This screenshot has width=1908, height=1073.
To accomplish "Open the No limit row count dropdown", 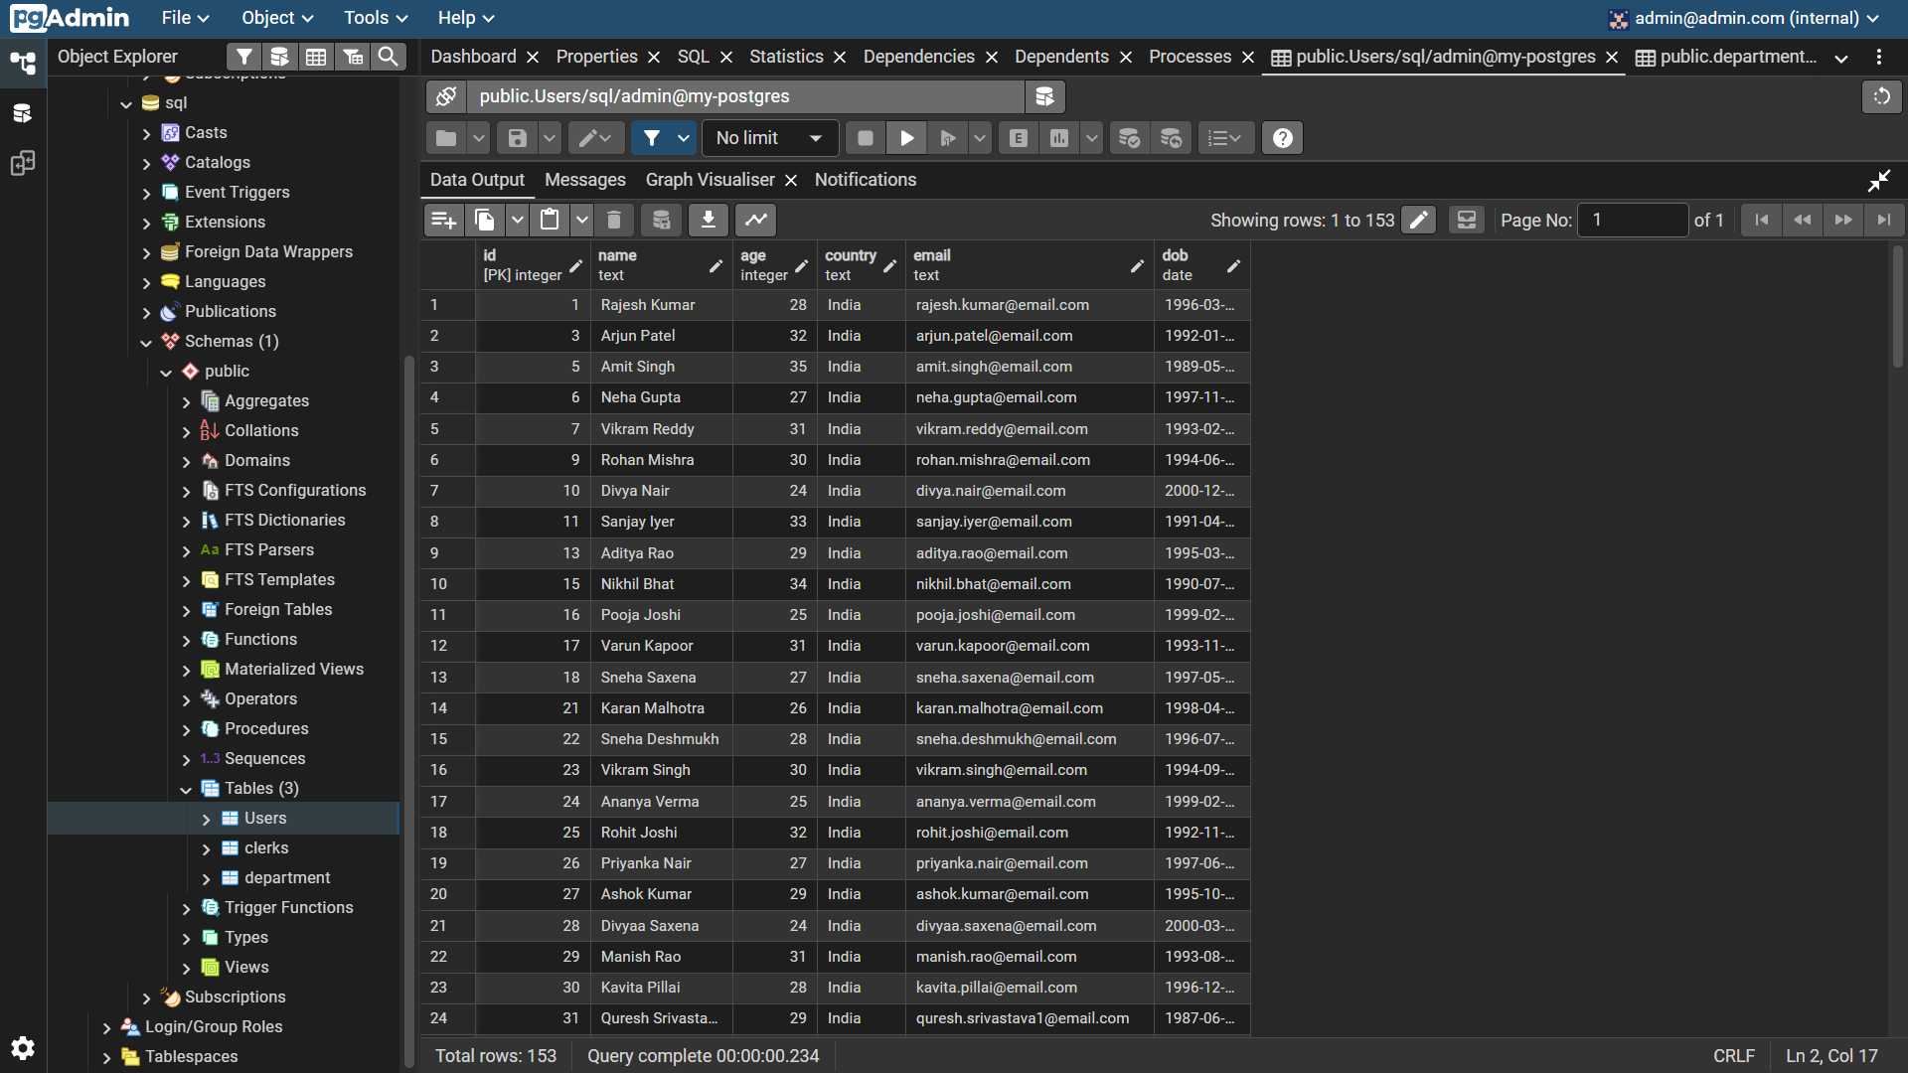I will tap(770, 138).
